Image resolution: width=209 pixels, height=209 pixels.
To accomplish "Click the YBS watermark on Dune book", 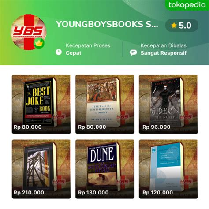I will (123, 182).
